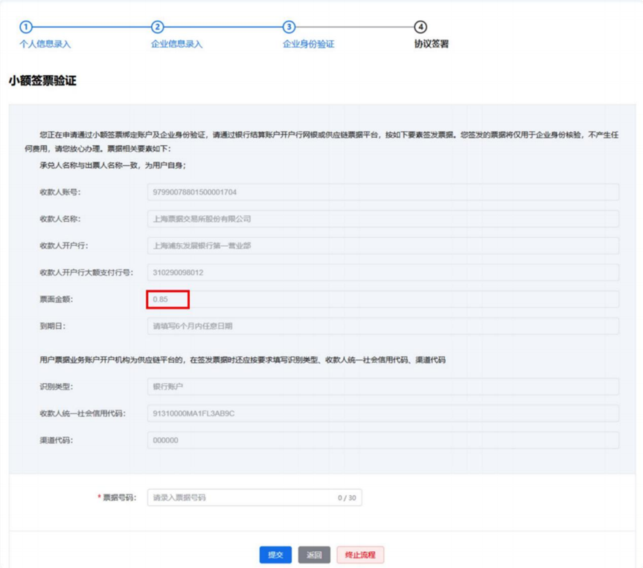Click step 4 circle icon

(x=420, y=27)
